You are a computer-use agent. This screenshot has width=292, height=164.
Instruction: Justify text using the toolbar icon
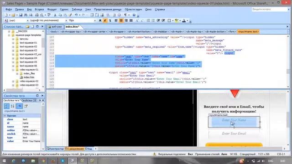coord(131,20)
